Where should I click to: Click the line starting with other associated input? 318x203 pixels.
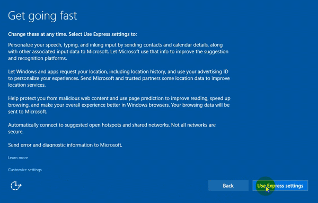click(x=118, y=52)
